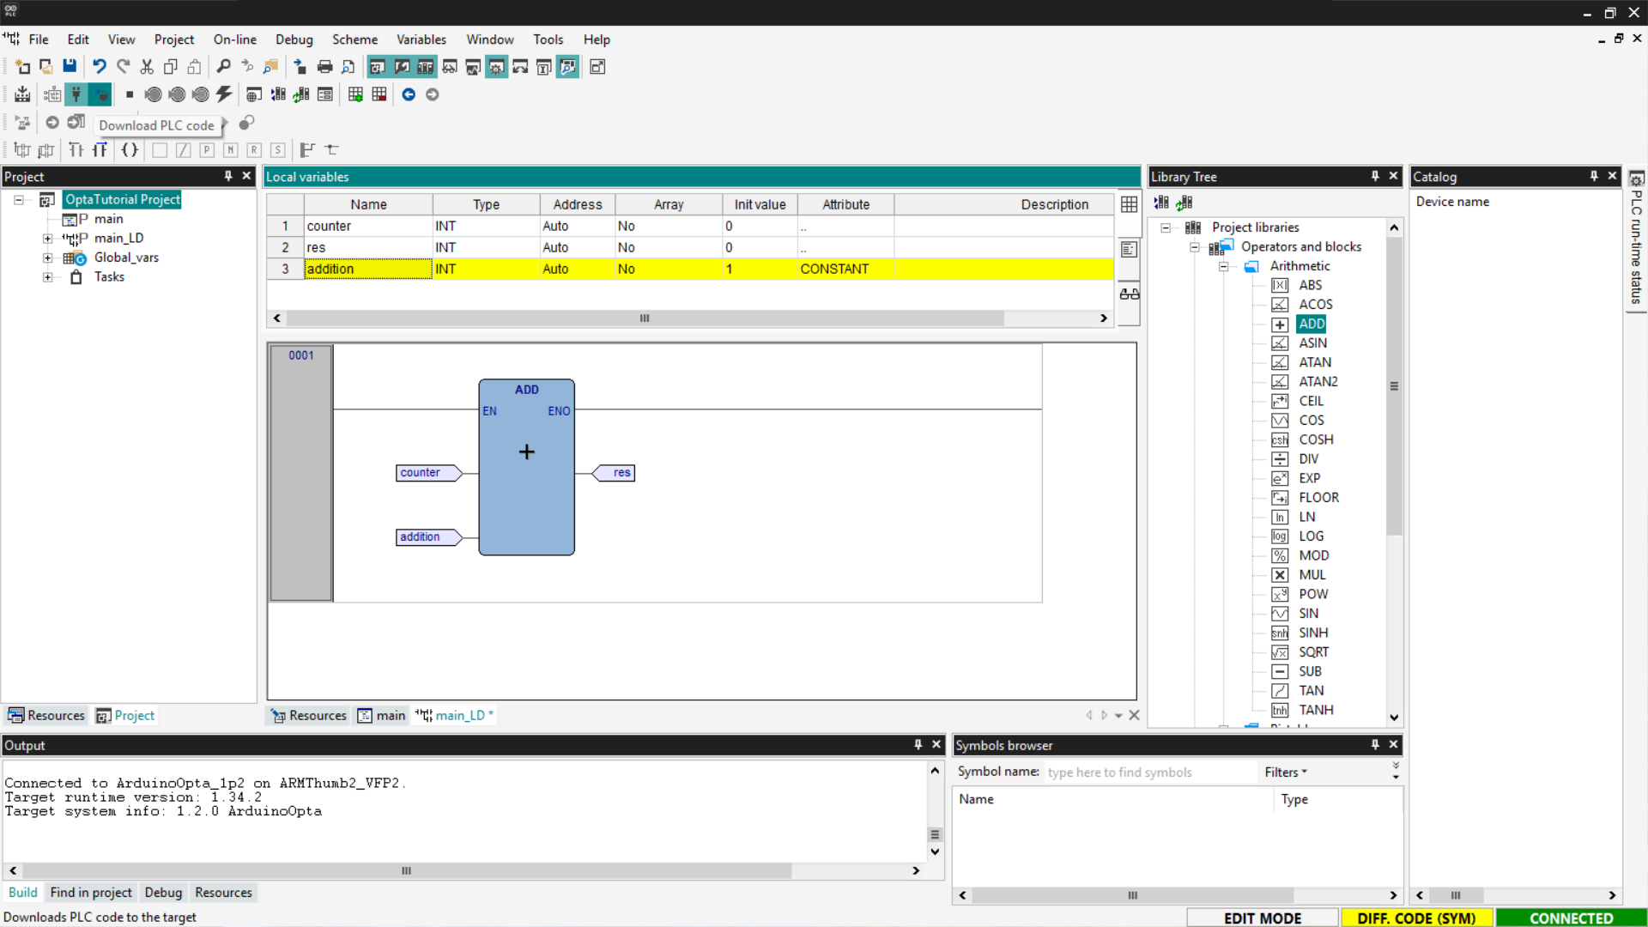Click the Compile project icon

(x=22, y=94)
